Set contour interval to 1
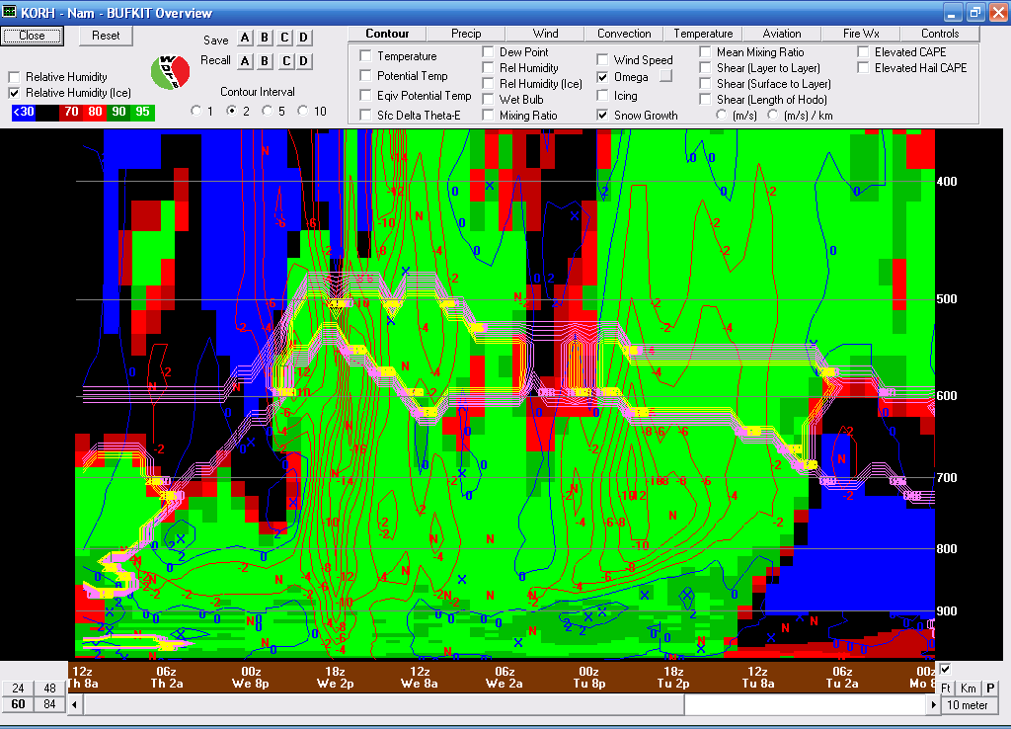Viewport: 1011px width, 729px height. click(196, 111)
